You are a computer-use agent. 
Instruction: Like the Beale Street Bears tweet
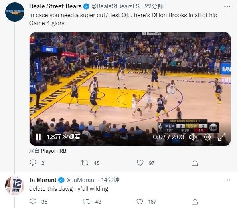click(140, 163)
